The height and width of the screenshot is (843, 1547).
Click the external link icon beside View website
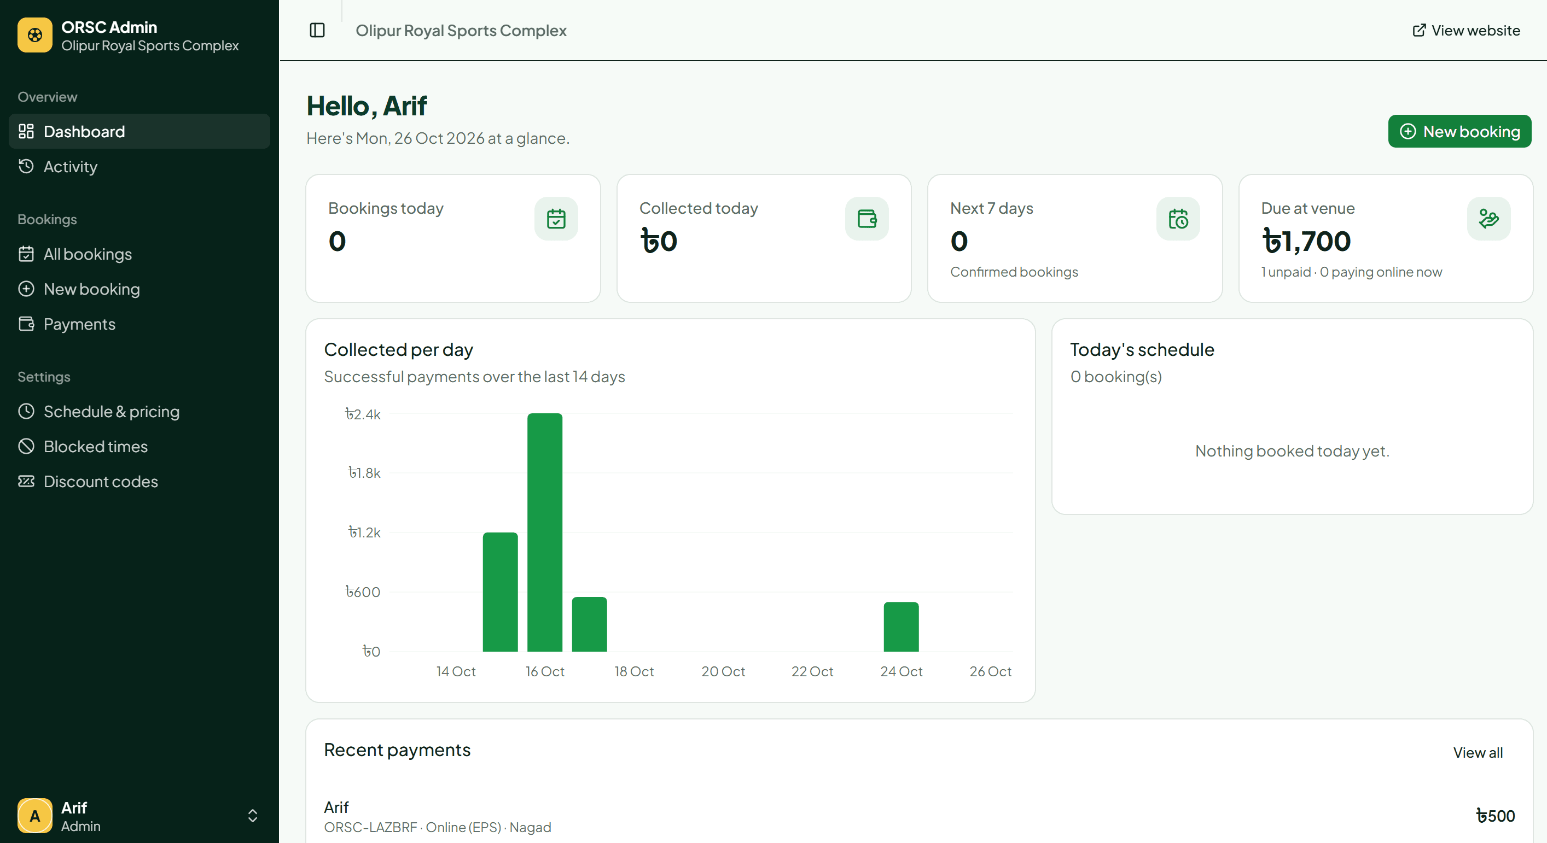(x=1418, y=30)
